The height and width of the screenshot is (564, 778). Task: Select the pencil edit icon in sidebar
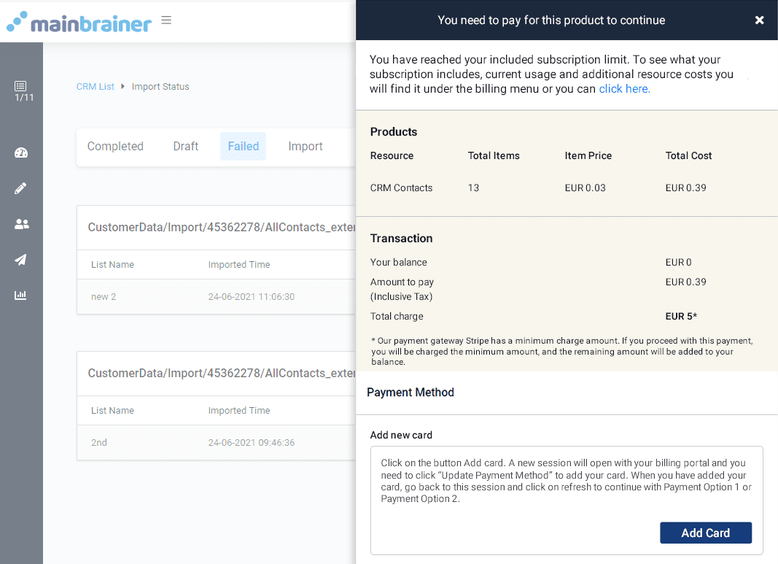point(21,188)
